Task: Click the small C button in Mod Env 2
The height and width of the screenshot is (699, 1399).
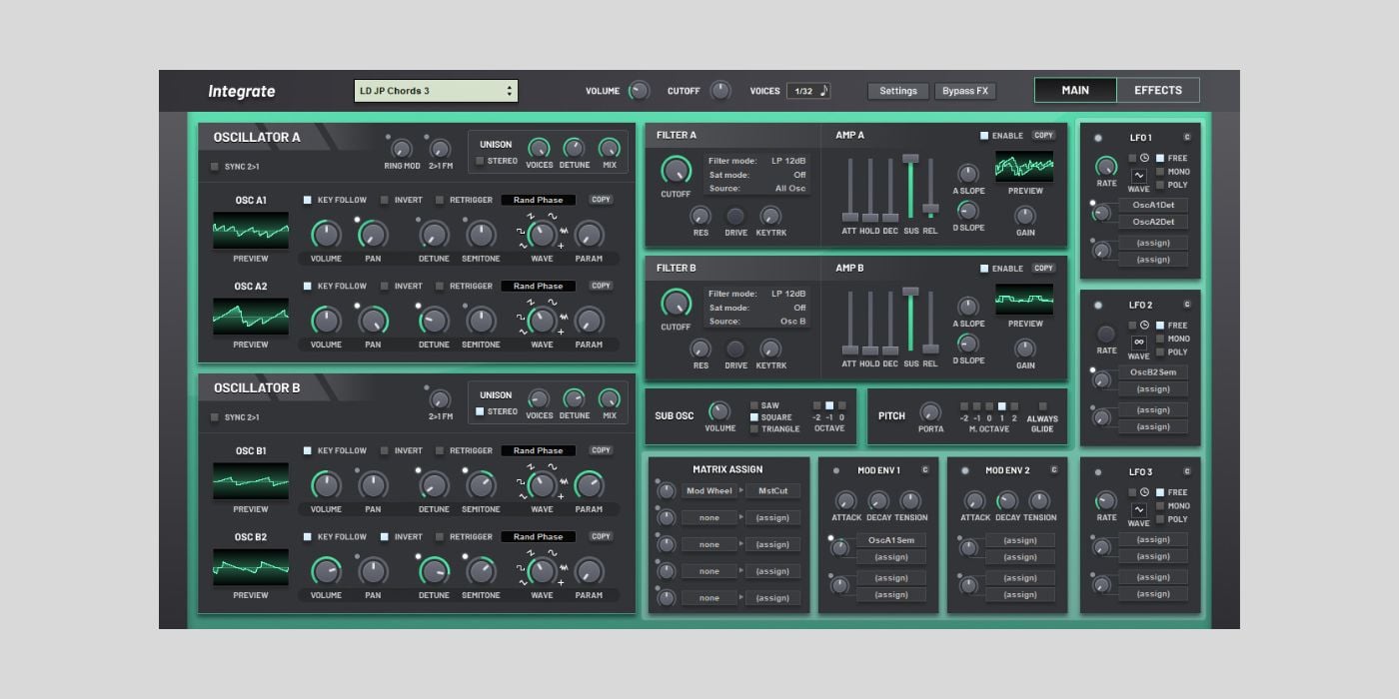Action: [x=1053, y=470]
